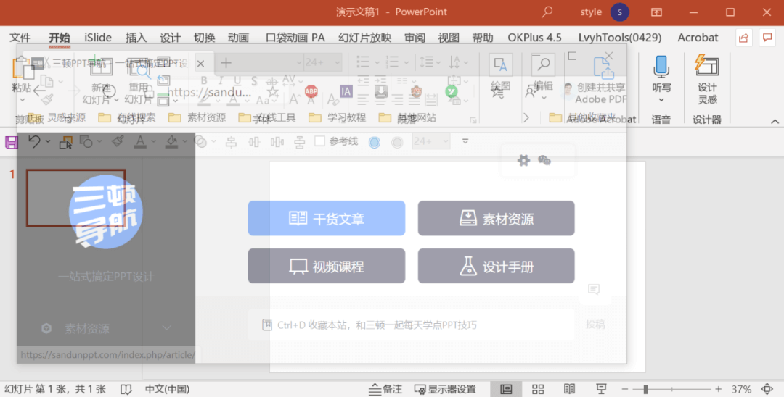The height and width of the screenshot is (397, 784).
Task: Open the OKPlus 4.5 tab
Action: 534,38
